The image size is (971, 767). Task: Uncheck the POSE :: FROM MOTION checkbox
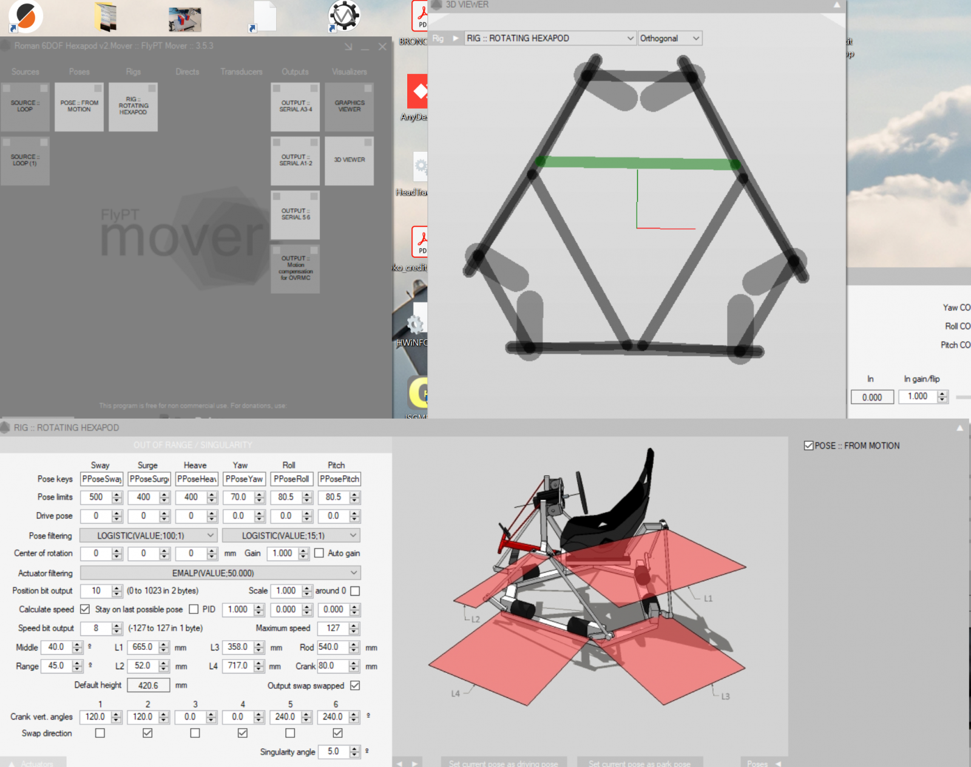[808, 445]
